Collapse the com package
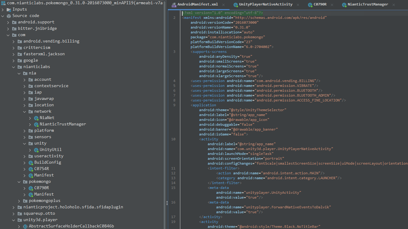Image resolution: width=408 pixels, height=229 pixels. pyautogui.click(x=8, y=35)
